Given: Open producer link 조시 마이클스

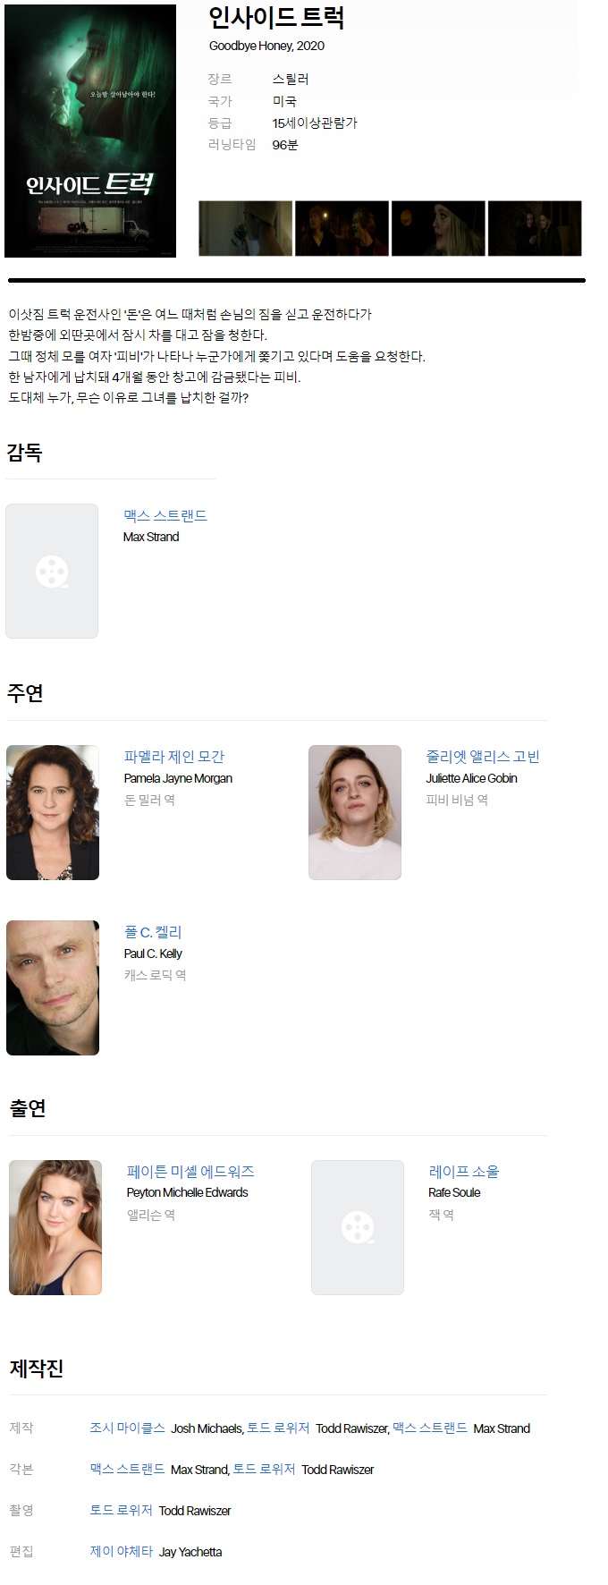Looking at the screenshot, I should tap(127, 1428).
